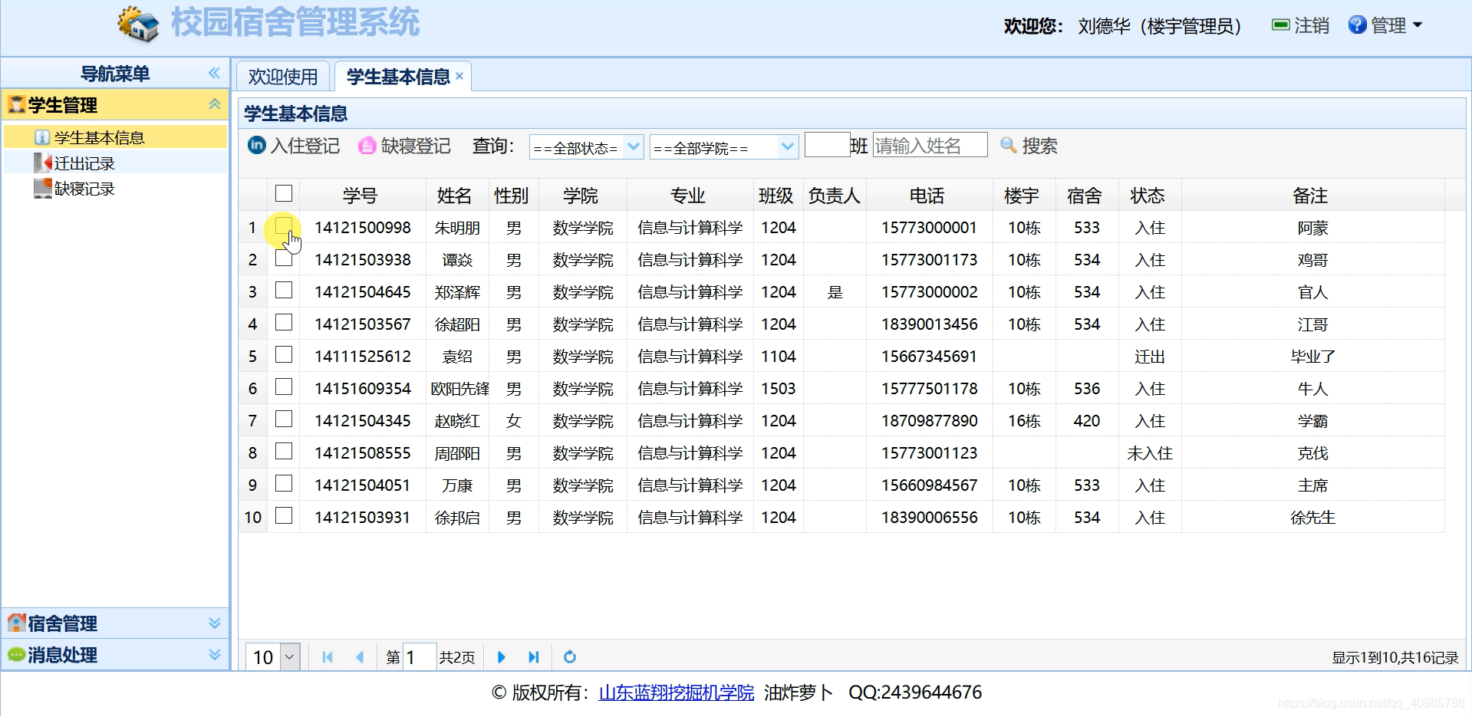Open the page size dropdown showing 10

point(289,657)
